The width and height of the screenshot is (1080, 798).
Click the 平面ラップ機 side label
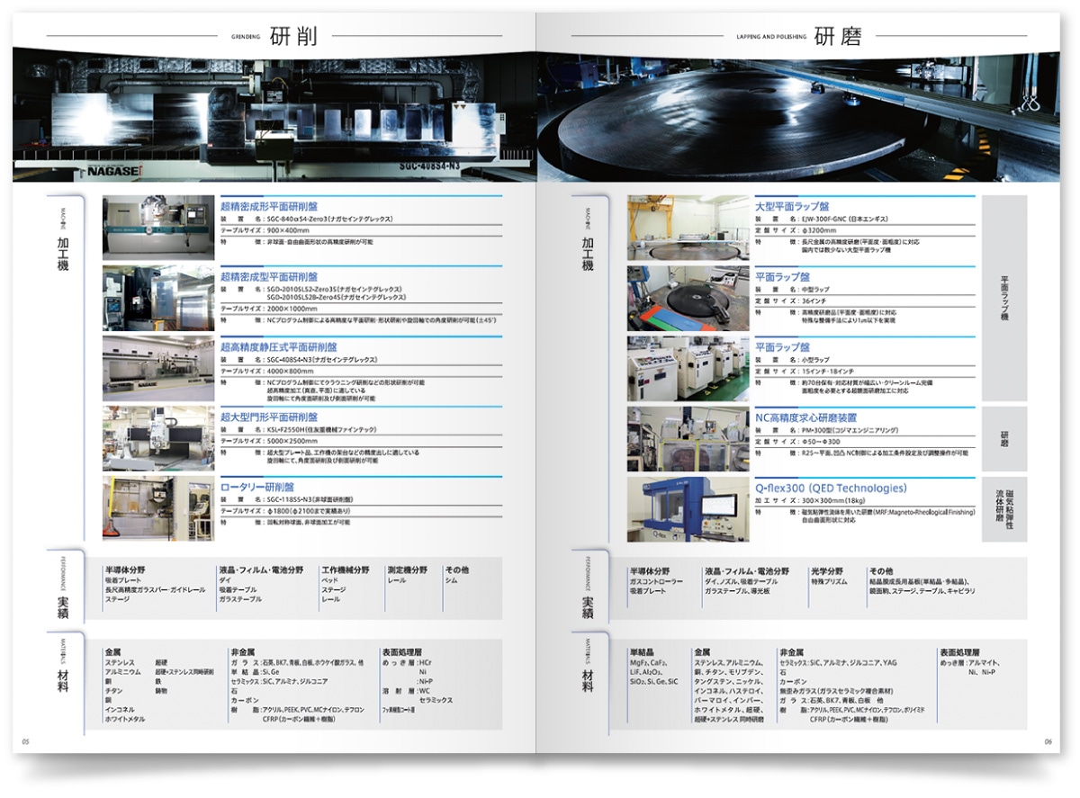point(1004,299)
